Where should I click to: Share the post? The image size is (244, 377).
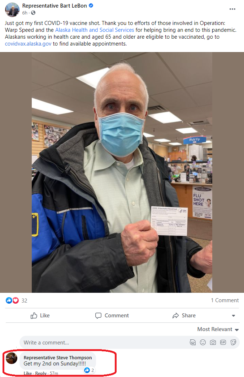[x=184, y=316]
